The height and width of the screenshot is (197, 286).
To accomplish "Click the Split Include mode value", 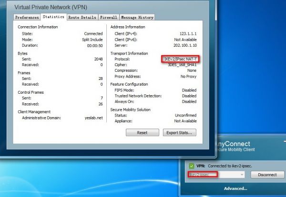I will point(92,39).
